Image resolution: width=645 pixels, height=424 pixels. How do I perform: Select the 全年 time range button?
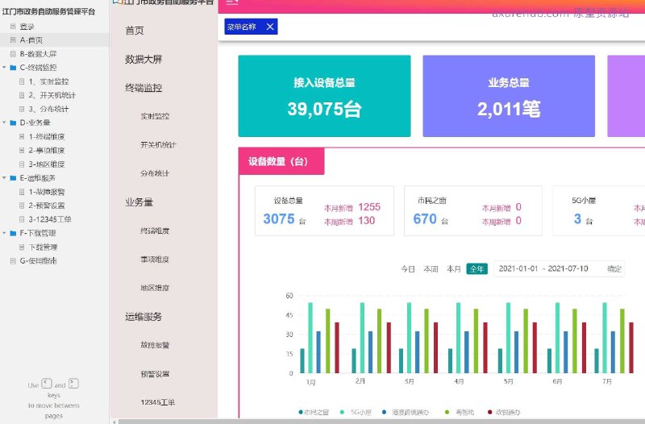(x=476, y=269)
